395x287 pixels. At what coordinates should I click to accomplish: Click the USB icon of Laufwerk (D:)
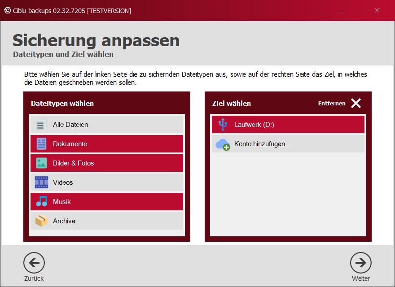223,124
